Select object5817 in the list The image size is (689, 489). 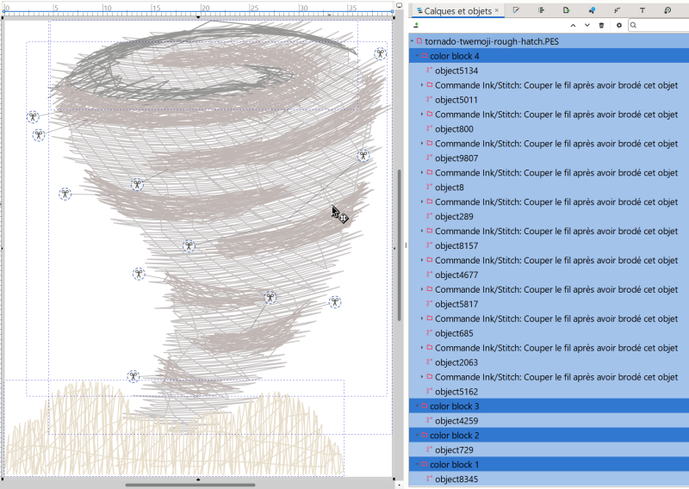click(549, 304)
